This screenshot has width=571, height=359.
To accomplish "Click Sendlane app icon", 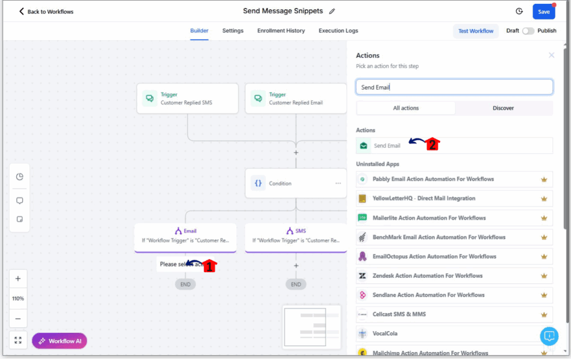I will [362, 295].
